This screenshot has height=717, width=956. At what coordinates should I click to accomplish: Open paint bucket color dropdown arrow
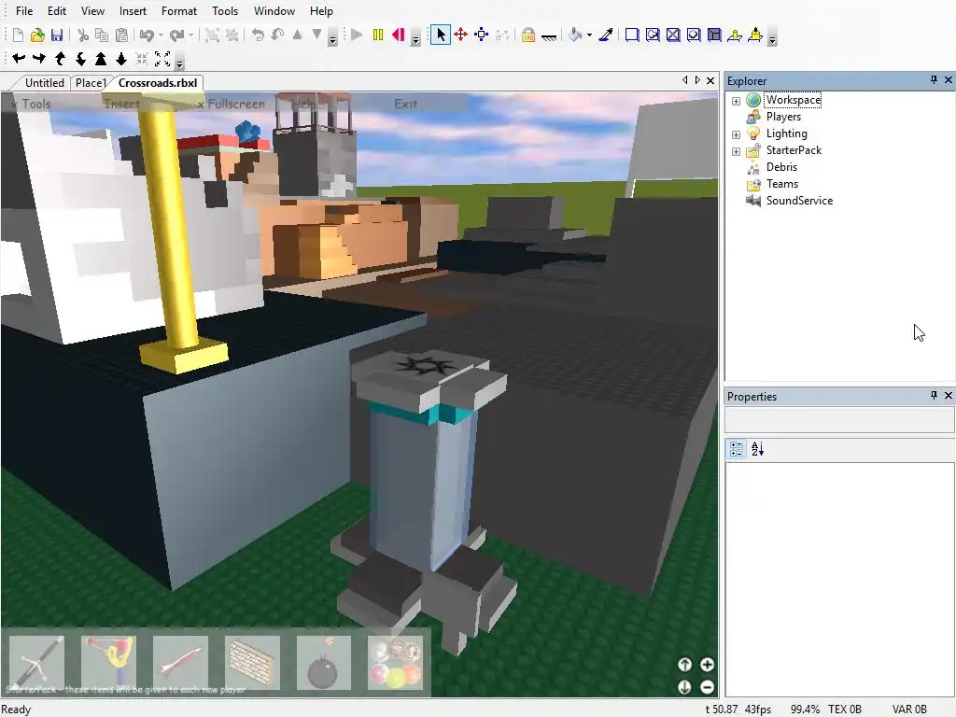(589, 35)
